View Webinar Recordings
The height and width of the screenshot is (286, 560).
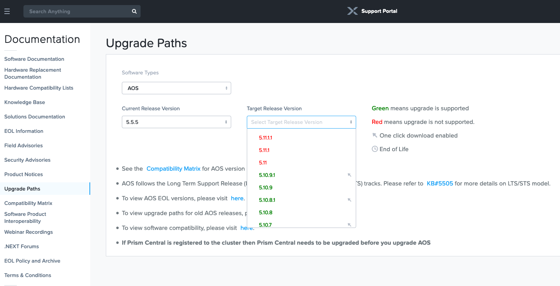29,232
